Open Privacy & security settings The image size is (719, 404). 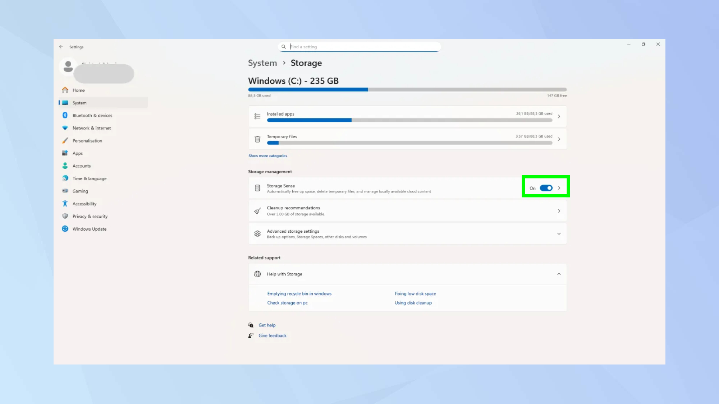(x=90, y=216)
